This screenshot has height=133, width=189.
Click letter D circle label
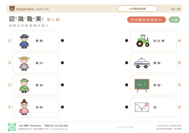(179, 107)
